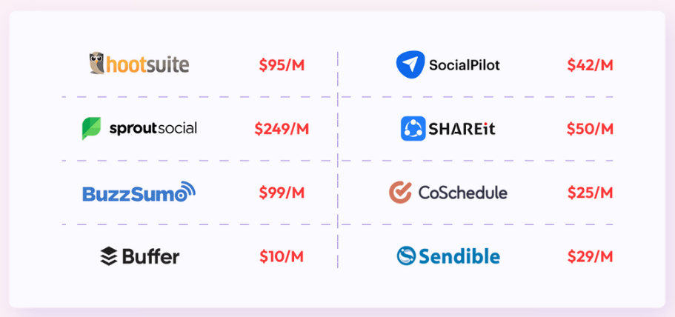Image resolution: width=675 pixels, height=317 pixels.
Task: Click the SocialPilot paper plane icon
Action: [410, 64]
